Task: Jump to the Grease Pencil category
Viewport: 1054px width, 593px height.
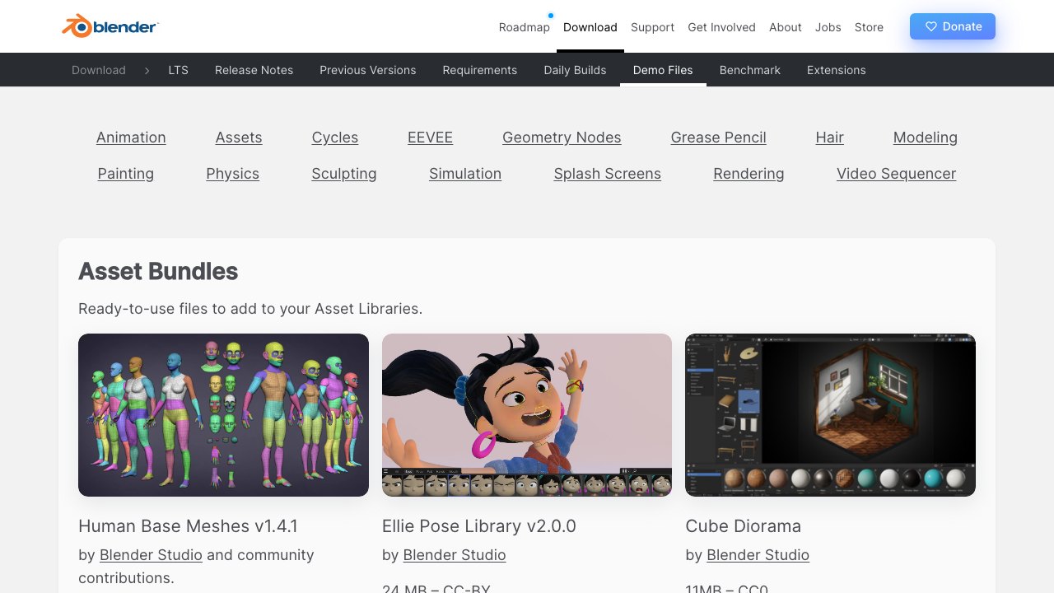Action: 718,138
